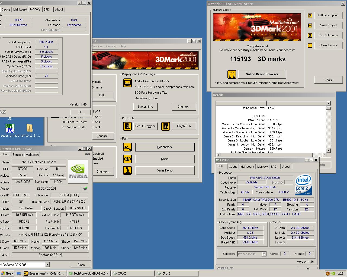Open the Processor #1 selection dropdown
347x277 pixels.
click(x=264, y=254)
